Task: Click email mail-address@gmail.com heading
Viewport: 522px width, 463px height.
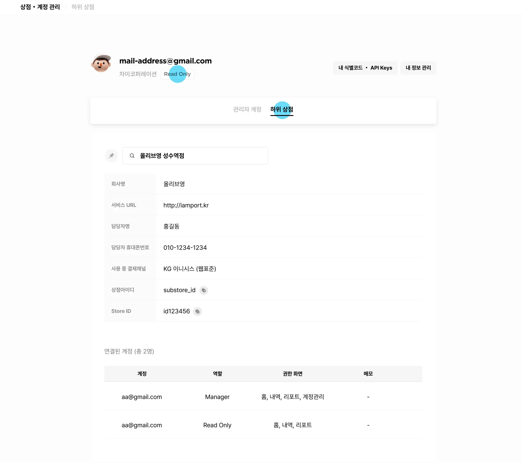Action: 165,61
